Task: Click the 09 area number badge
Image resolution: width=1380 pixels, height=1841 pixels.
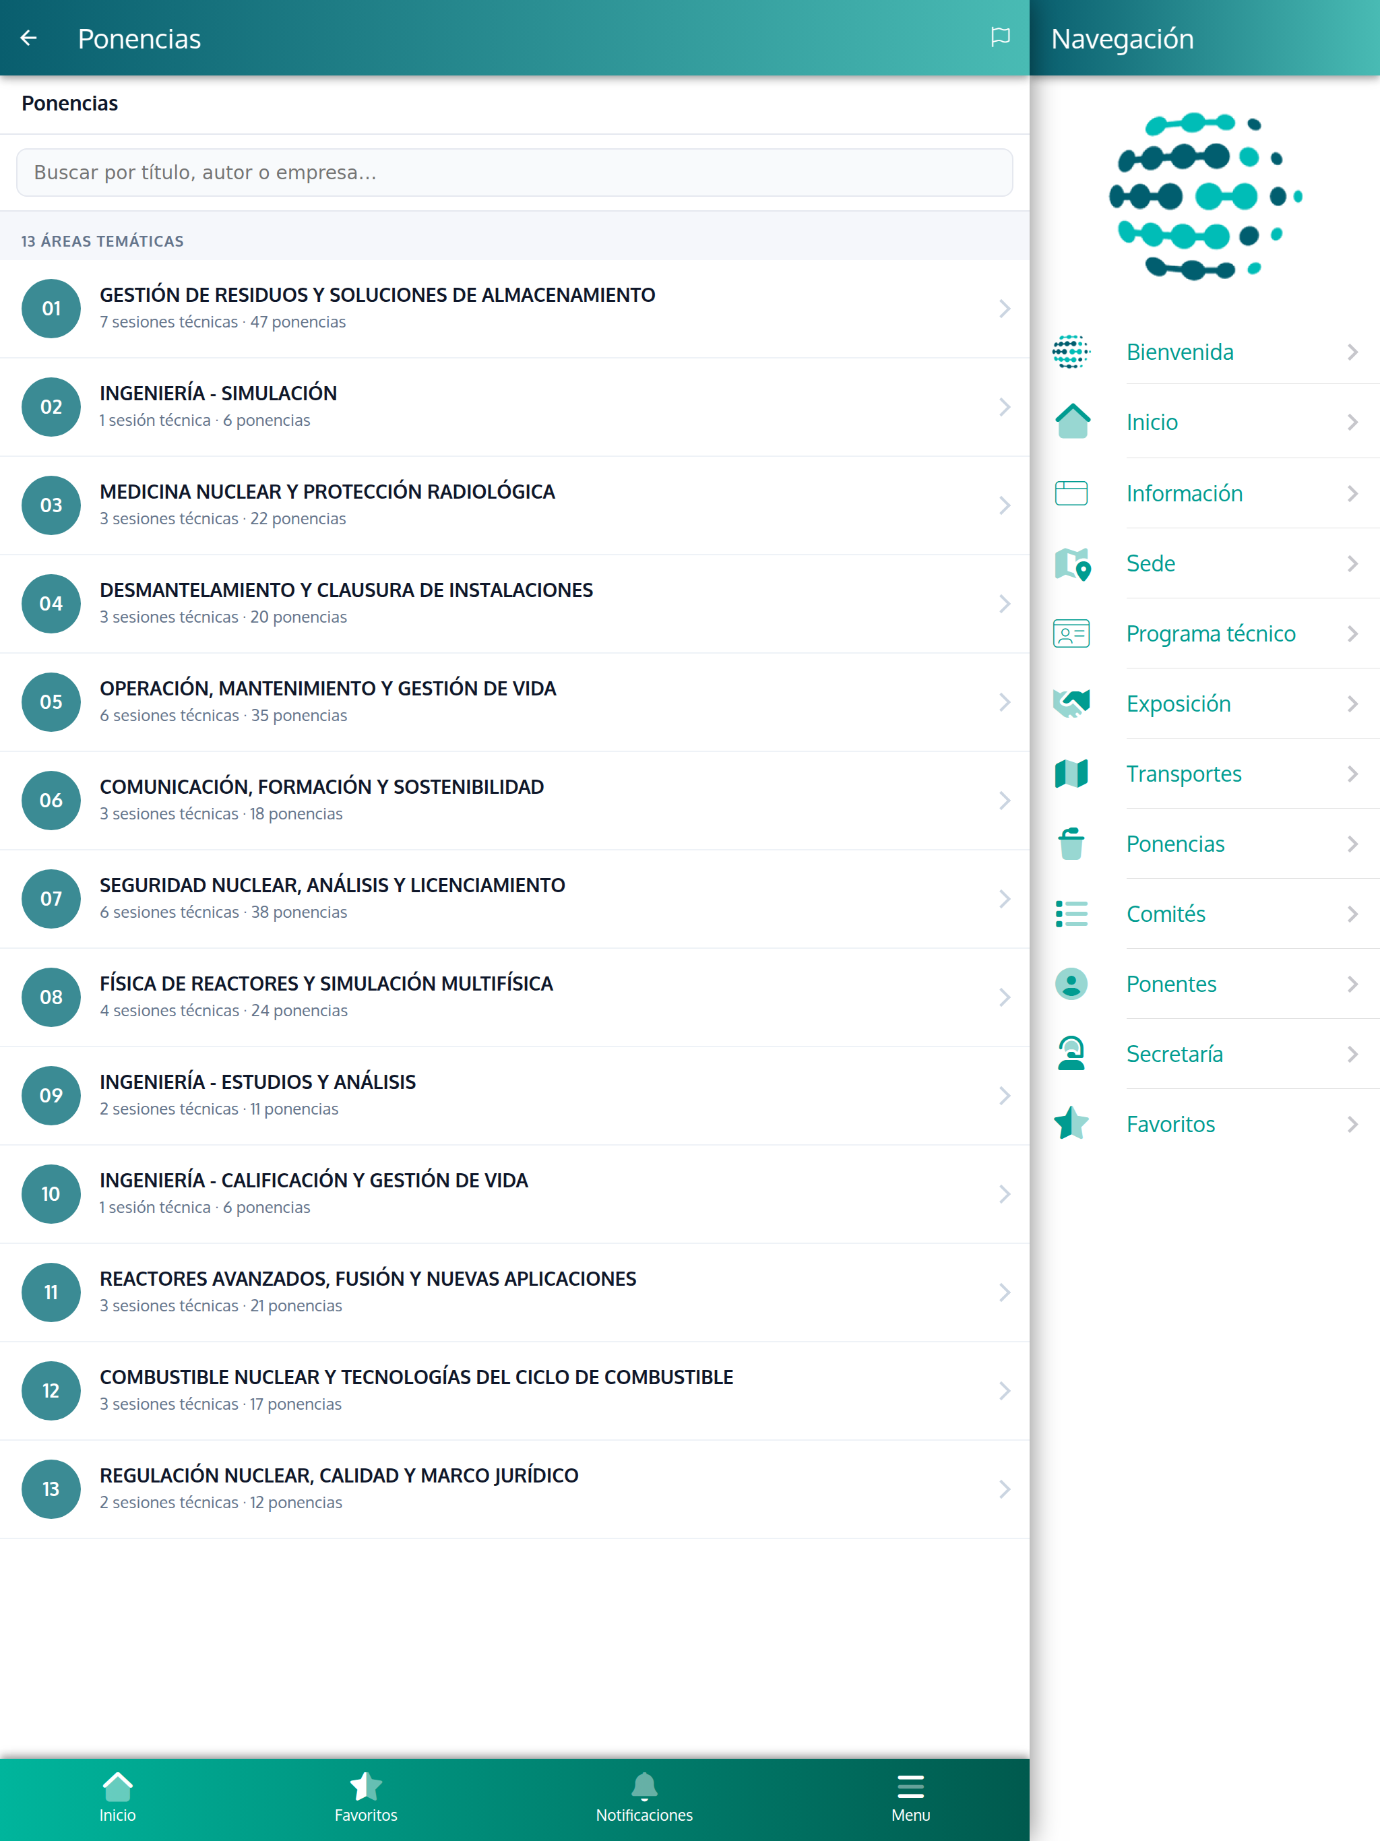Action: point(52,1095)
